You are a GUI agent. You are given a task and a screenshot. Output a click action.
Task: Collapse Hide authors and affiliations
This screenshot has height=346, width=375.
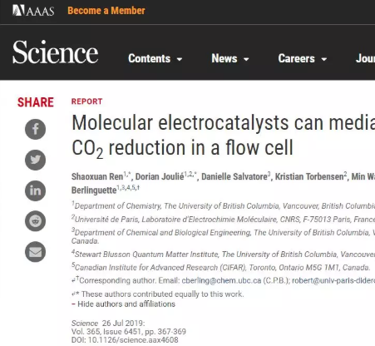[x=123, y=304]
